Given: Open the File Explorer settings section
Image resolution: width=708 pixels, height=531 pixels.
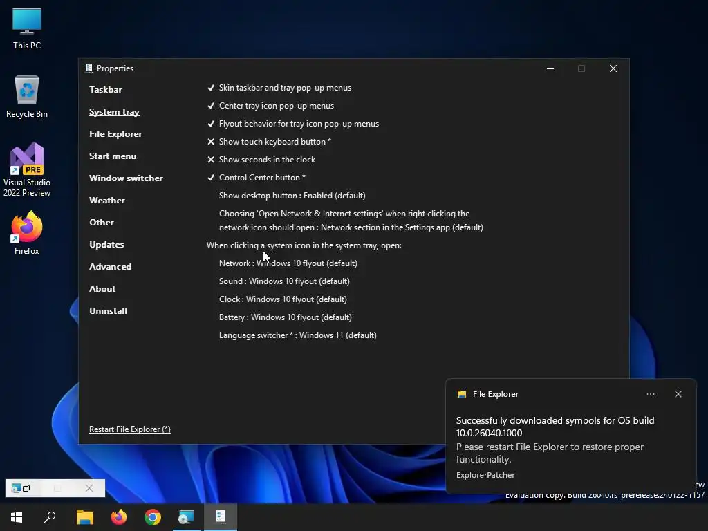Looking at the screenshot, I should [115, 133].
